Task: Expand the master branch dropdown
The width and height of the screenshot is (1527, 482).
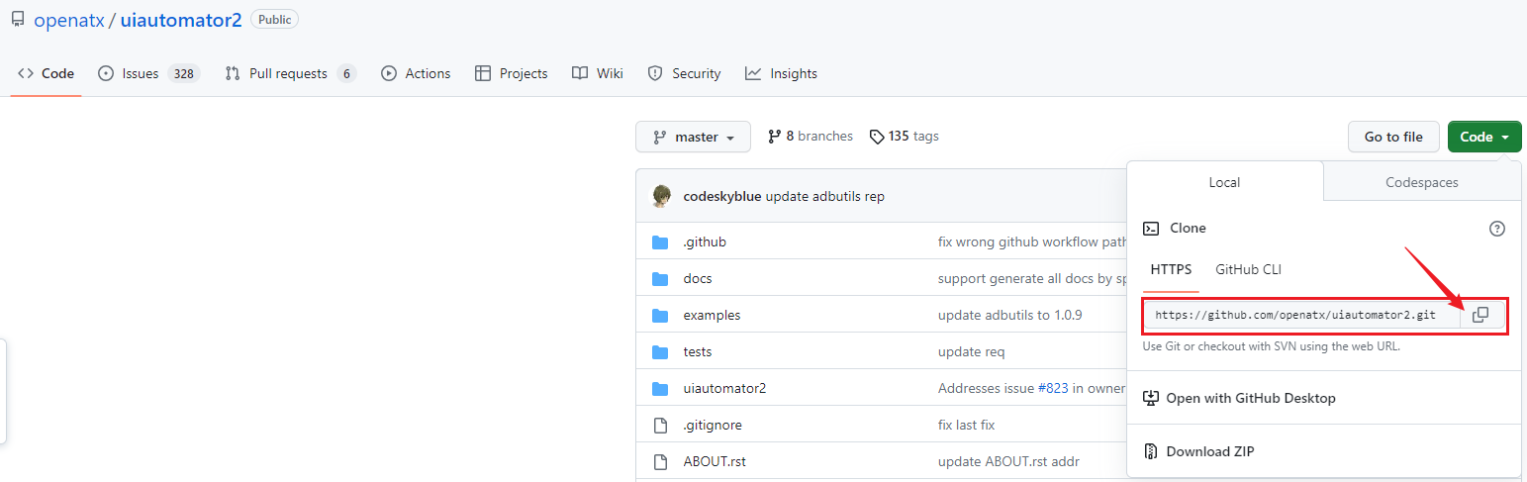Action: pos(693,137)
